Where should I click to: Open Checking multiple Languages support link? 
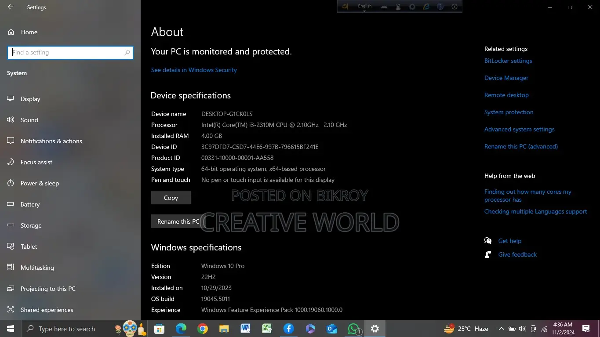[535, 211]
